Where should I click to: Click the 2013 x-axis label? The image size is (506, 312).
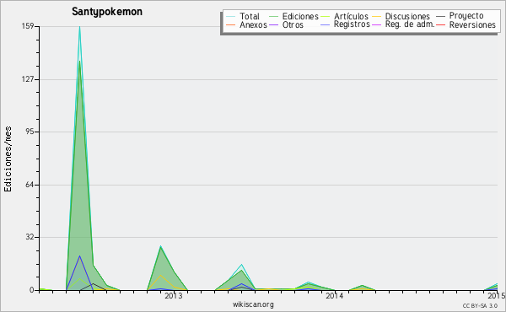tap(174, 295)
